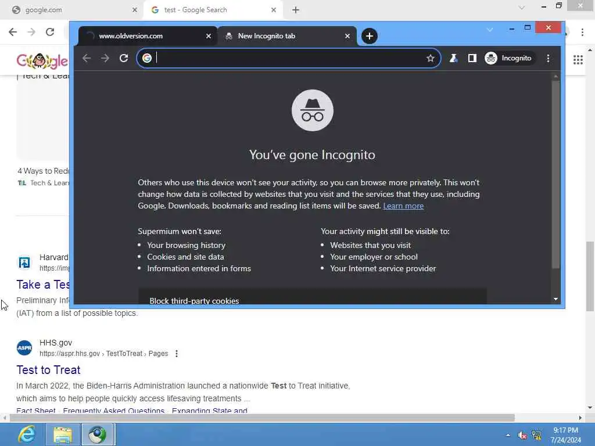Close the New Incognito tab

tap(347, 36)
